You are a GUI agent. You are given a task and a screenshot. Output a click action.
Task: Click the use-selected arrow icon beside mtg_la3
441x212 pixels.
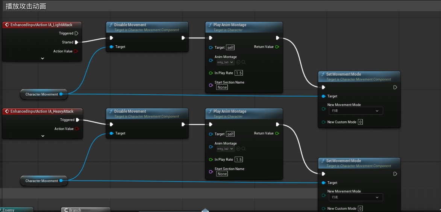click(x=238, y=62)
